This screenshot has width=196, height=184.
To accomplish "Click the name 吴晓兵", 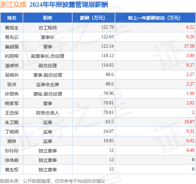I will (x=12, y=75).
